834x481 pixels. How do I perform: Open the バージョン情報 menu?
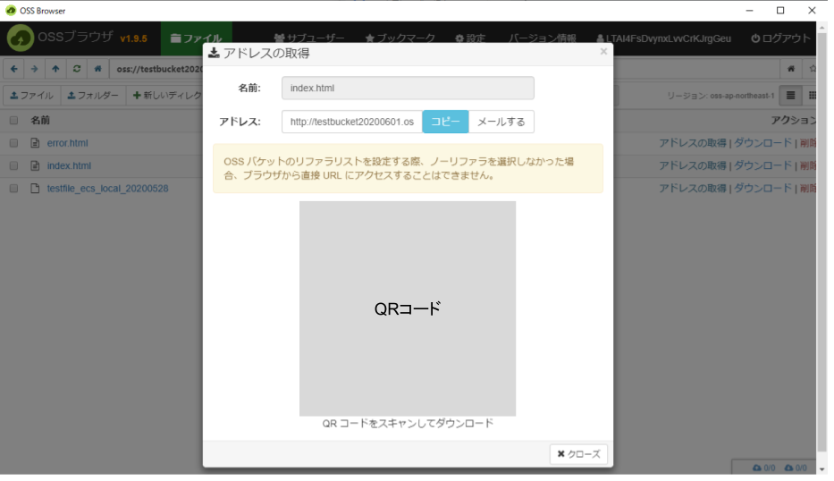coord(542,38)
